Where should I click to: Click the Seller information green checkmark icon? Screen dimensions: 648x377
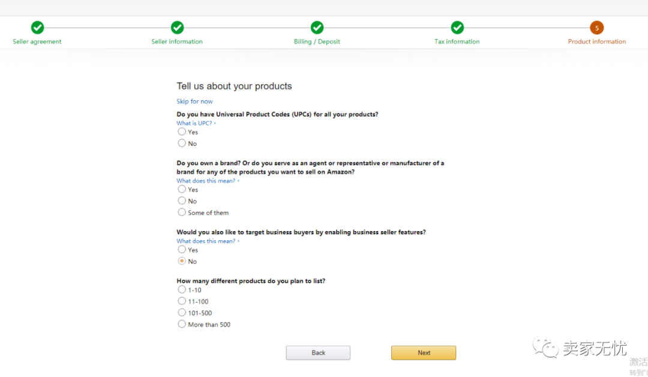point(177,28)
